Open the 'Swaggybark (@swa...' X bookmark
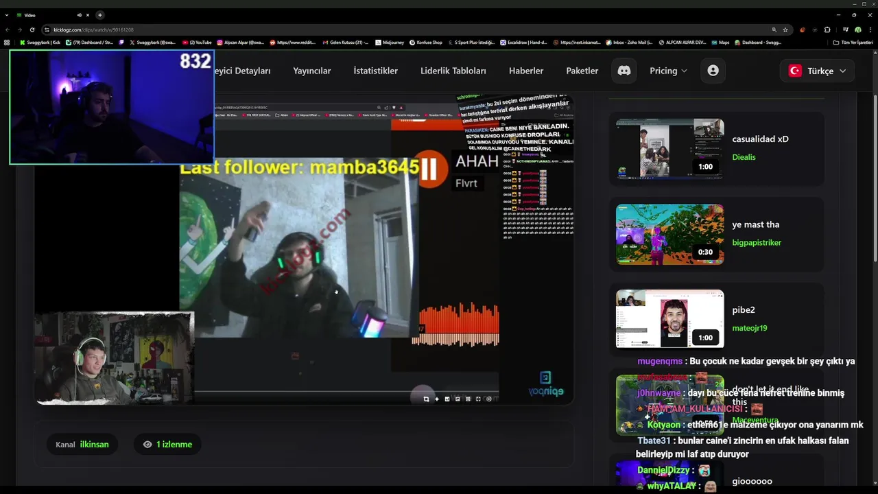The width and height of the screenshot is (878, 494). point(152,43)
